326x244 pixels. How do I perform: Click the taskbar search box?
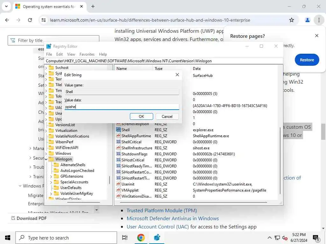[x=66, y=238]
